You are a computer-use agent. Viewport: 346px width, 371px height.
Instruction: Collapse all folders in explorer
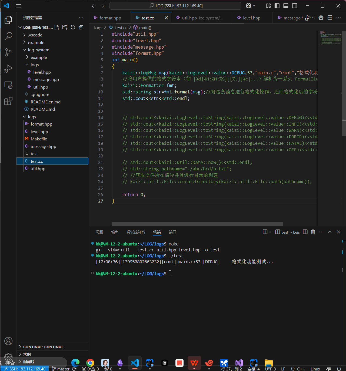(81, 27)
